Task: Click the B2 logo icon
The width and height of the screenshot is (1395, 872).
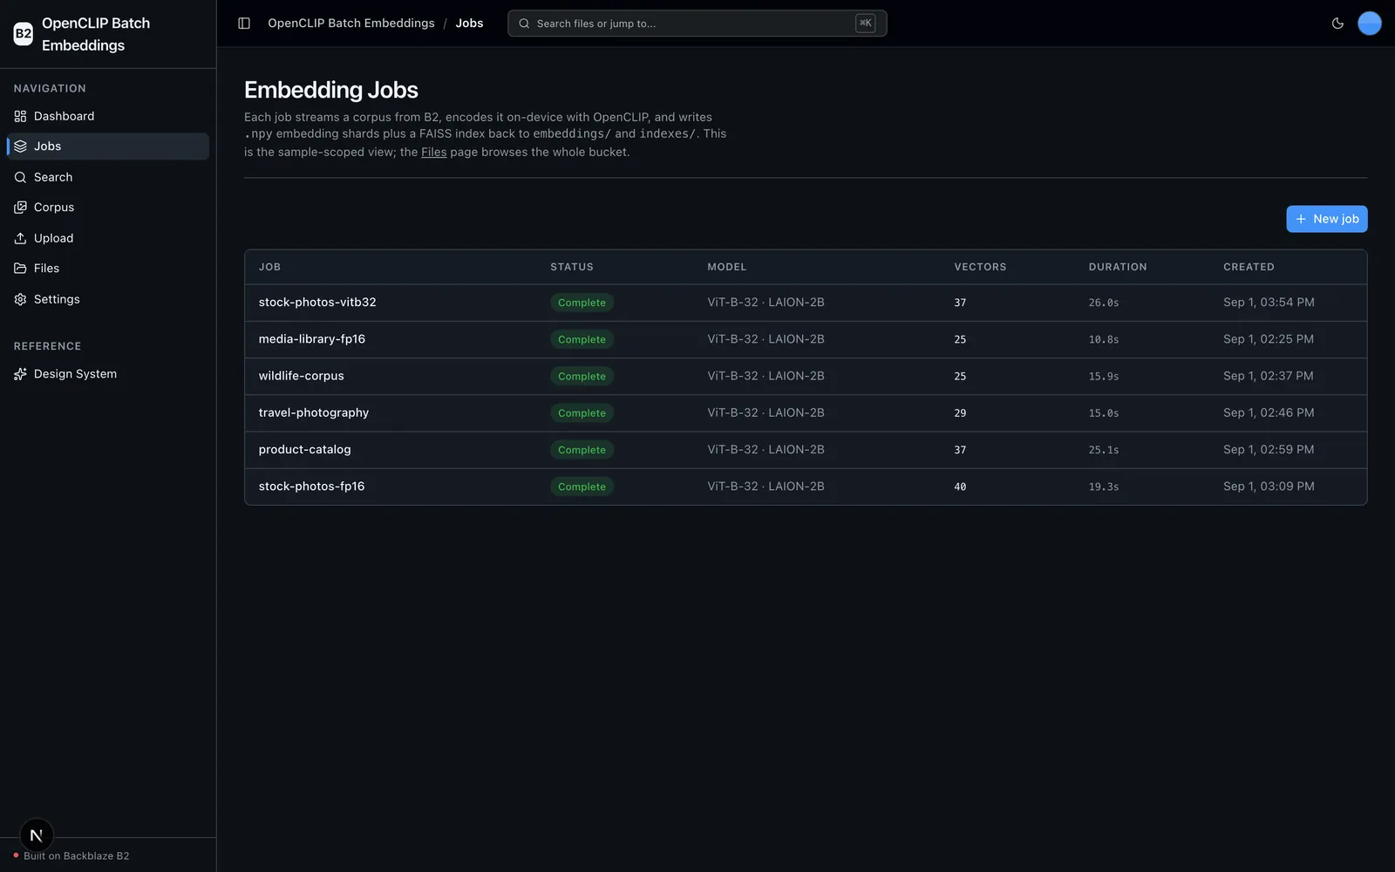Action: click(x=24, y=34)
